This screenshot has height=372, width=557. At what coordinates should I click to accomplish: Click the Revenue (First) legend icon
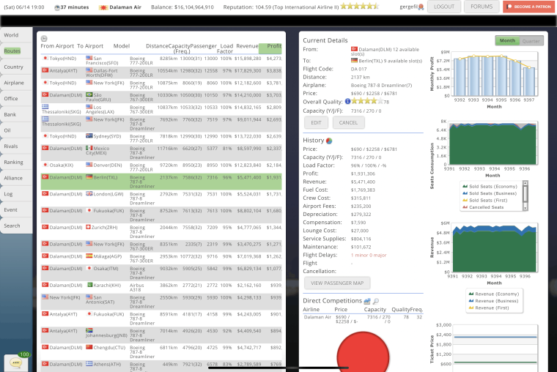(471, 308)
